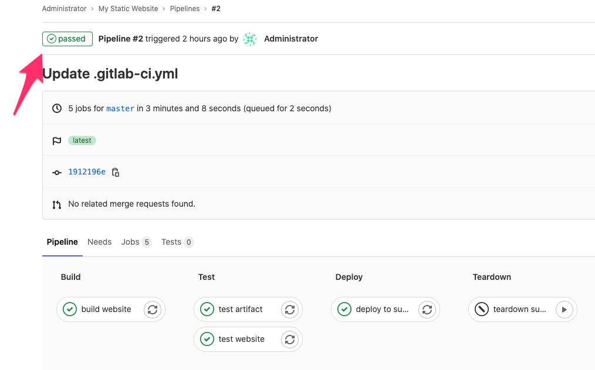Click the Administrator avatar icon
Screen dimensions: 595x370
click(250, 39)
